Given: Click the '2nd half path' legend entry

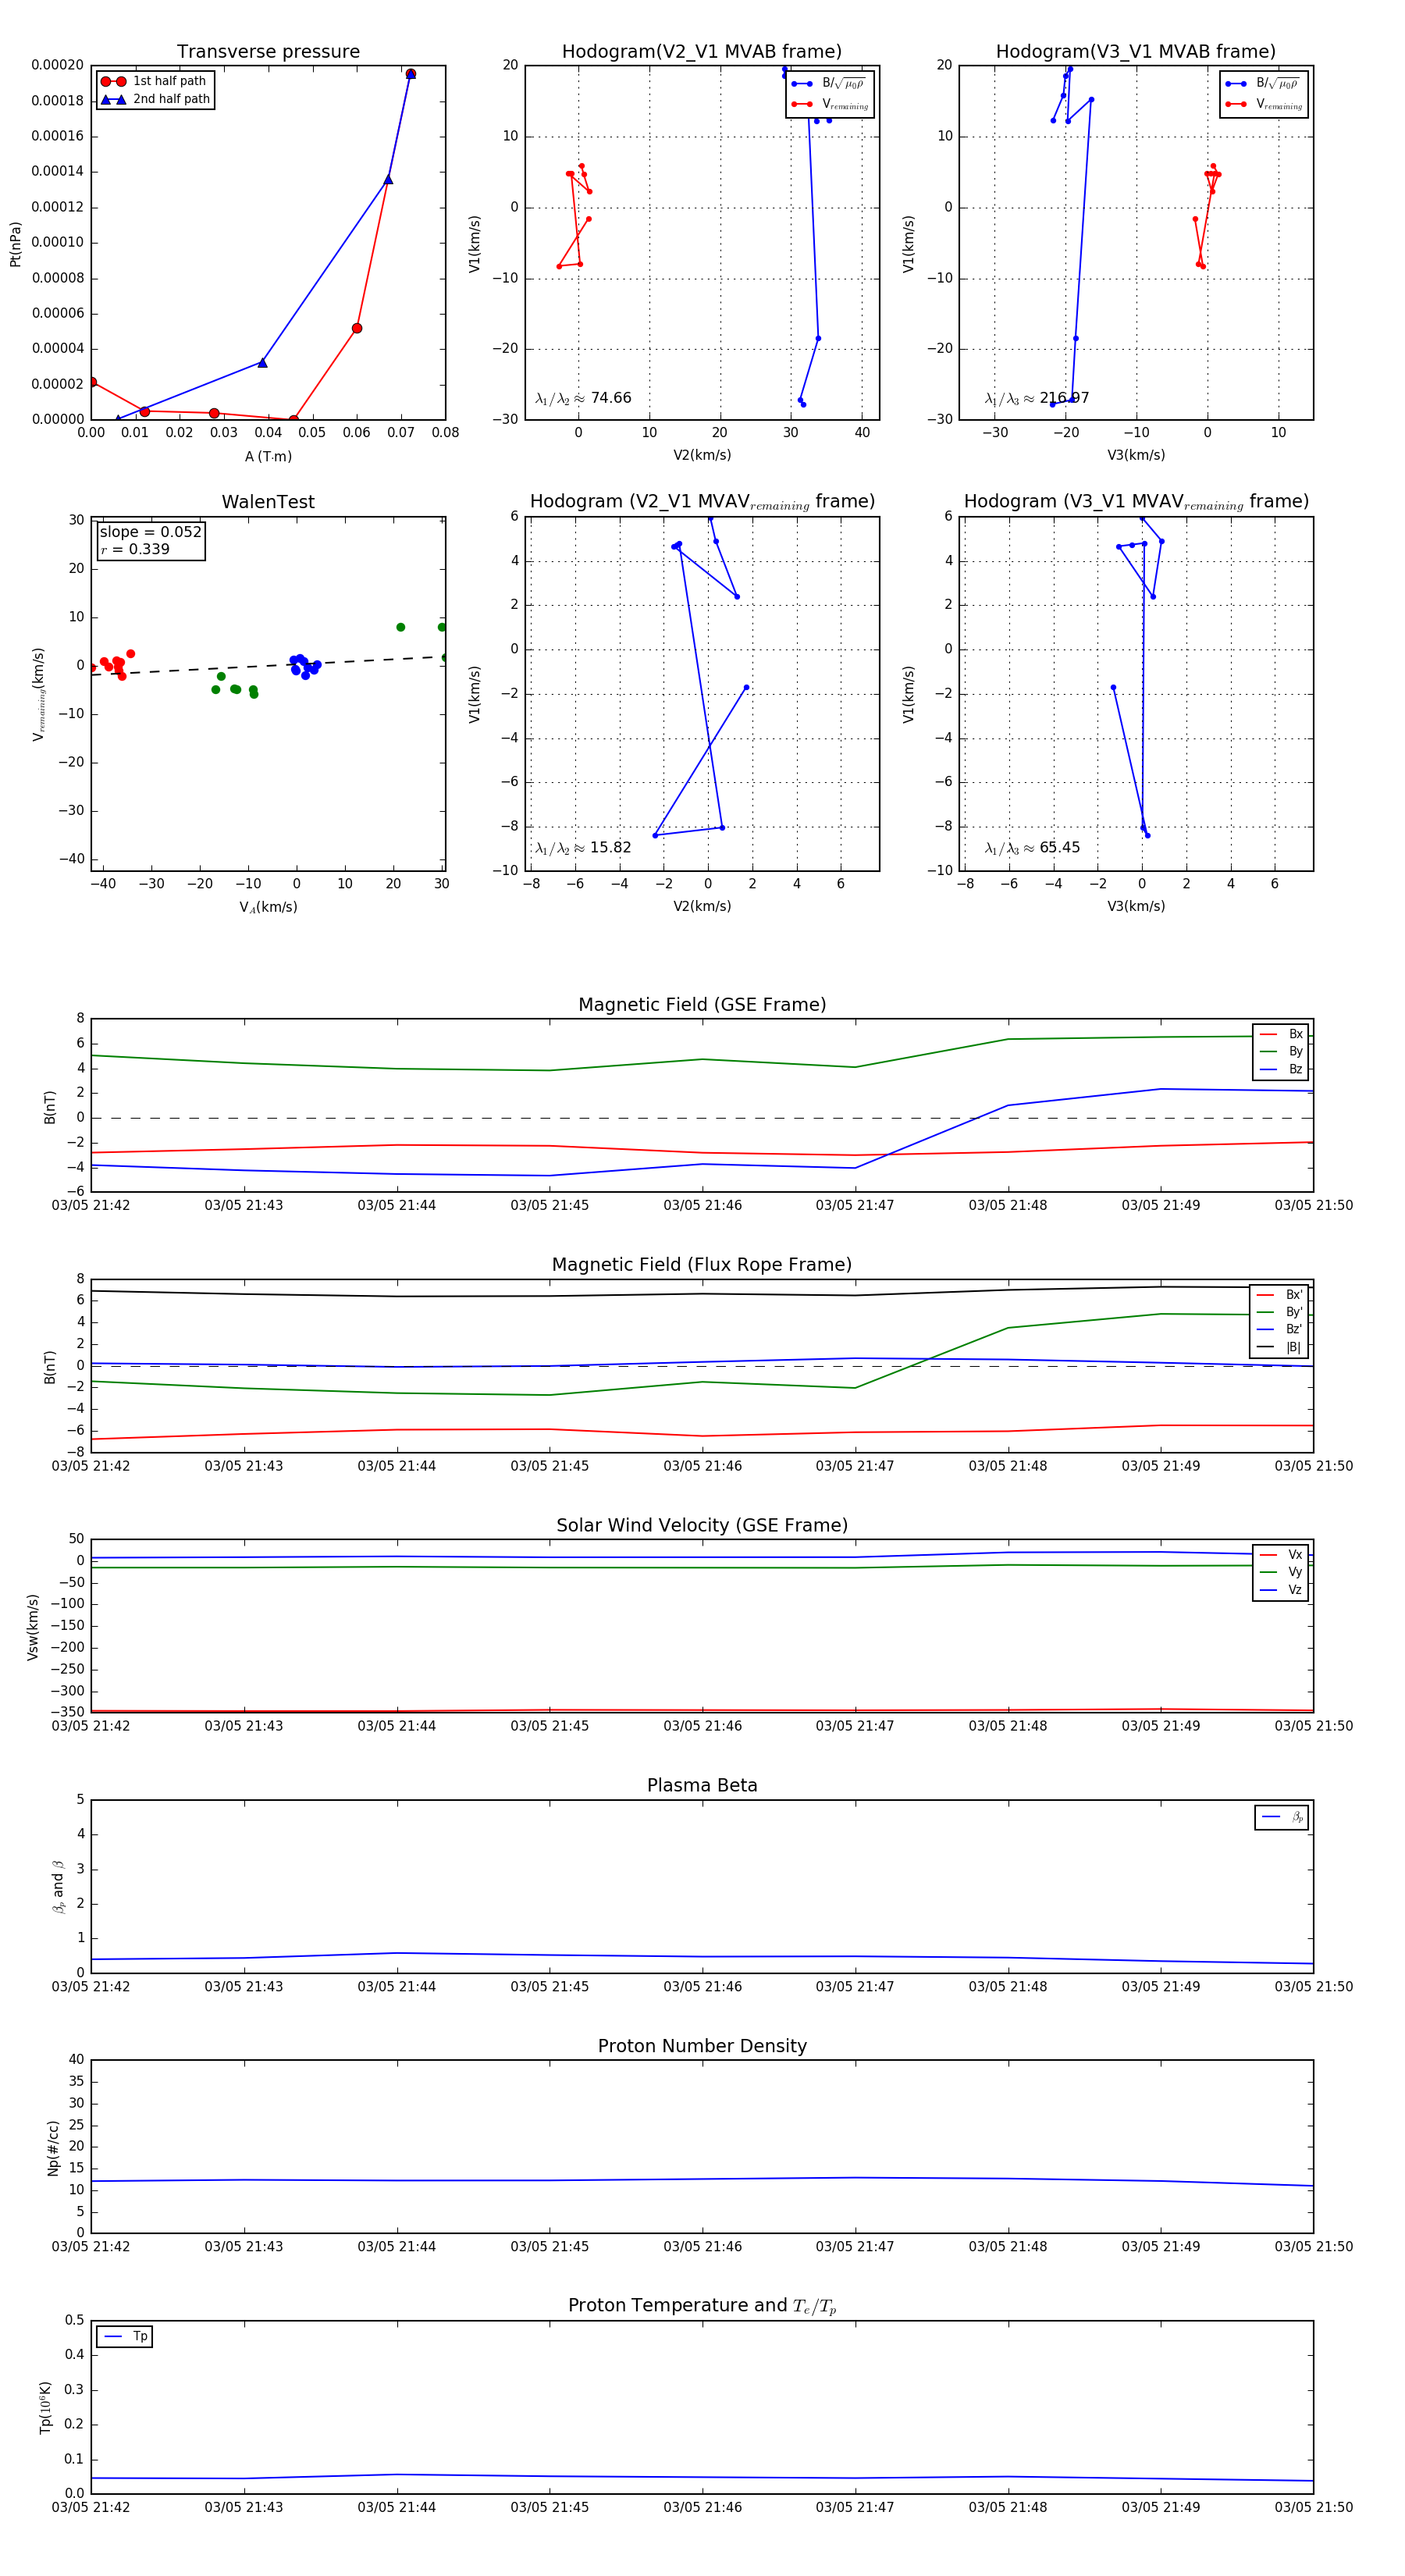Looking at the screenshot, I should 155,99.
